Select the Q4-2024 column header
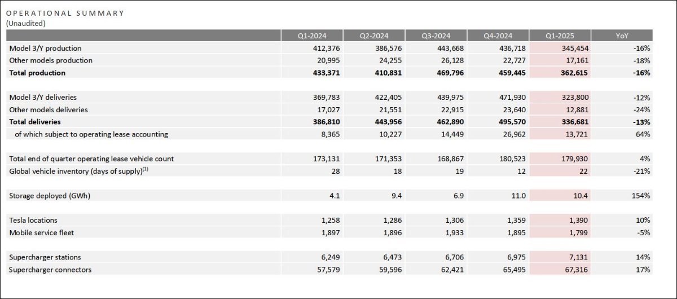The width and height of the screenshot is (677, 299). coord(498,36)
